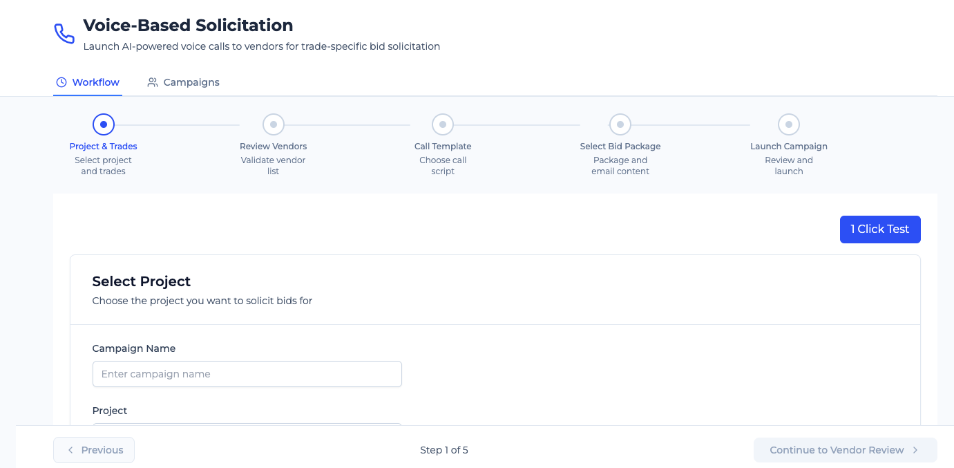Jump to the Call Template step circle
Image resolution: width=954 pixels, height=468 pixels.
tap(443, 124)
